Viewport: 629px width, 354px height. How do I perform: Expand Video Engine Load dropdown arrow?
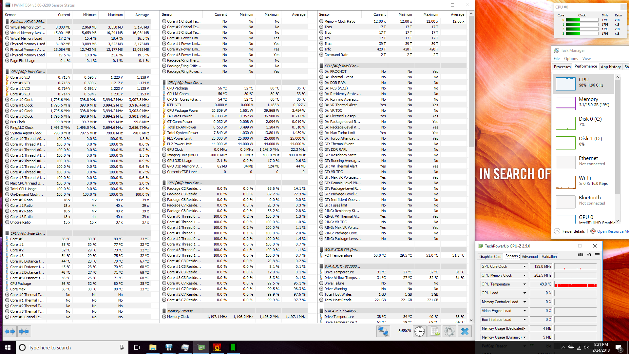pyautogui.click(x=524, y=311)
